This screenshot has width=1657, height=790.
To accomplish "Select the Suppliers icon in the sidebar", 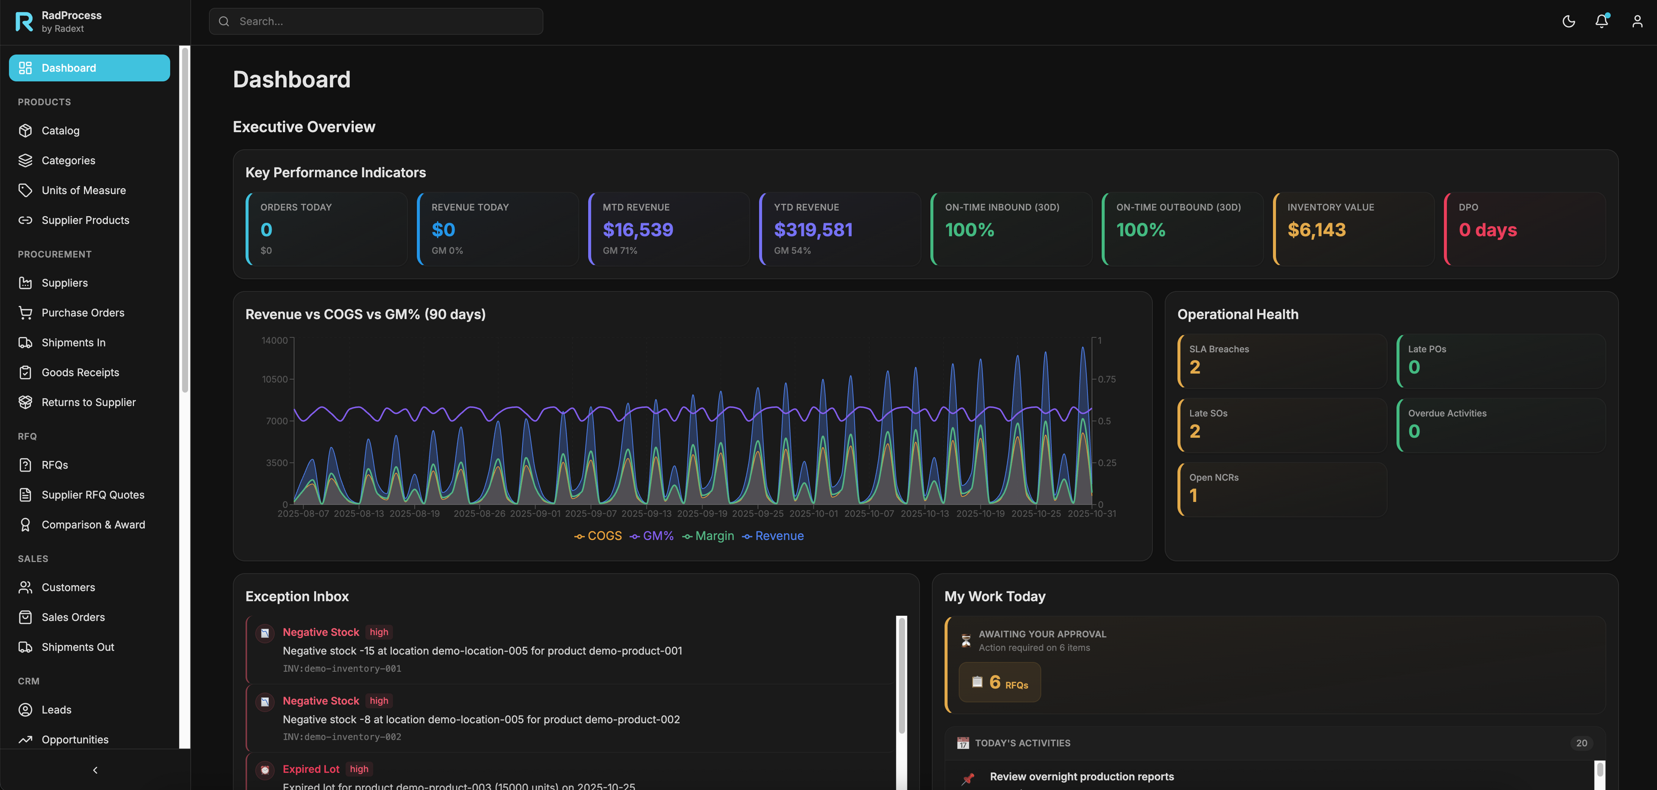I will pyautogui.click(x=25, y=283).
